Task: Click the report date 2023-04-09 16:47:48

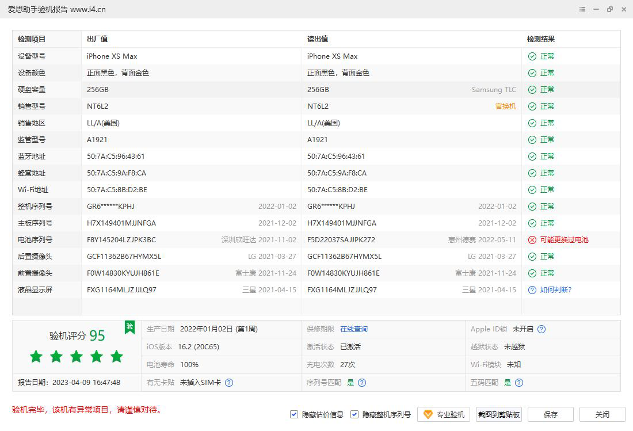Action: point(86,383)
